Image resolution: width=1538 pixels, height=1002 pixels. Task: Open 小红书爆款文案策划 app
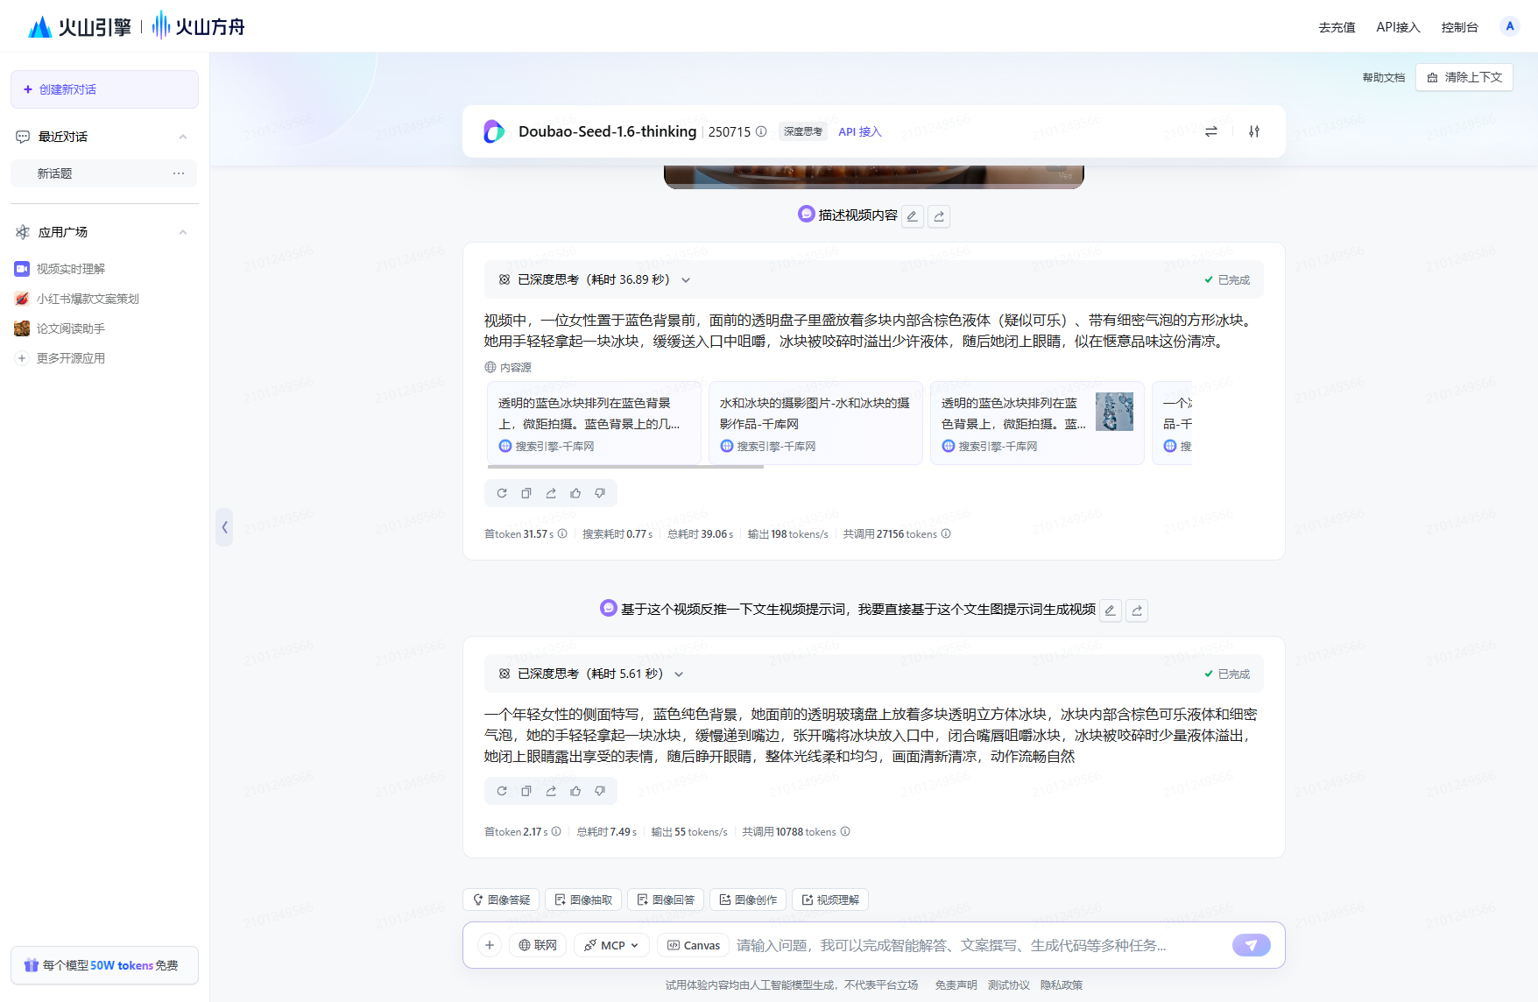[x=77, y=299]
